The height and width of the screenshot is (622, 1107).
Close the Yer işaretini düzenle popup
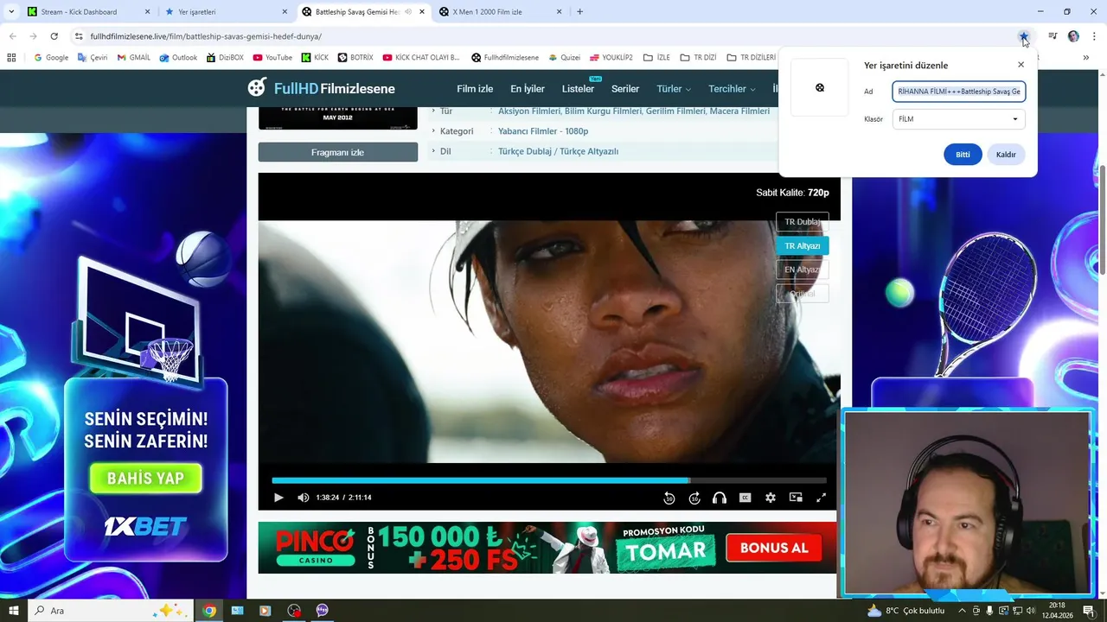[1021, 65]
